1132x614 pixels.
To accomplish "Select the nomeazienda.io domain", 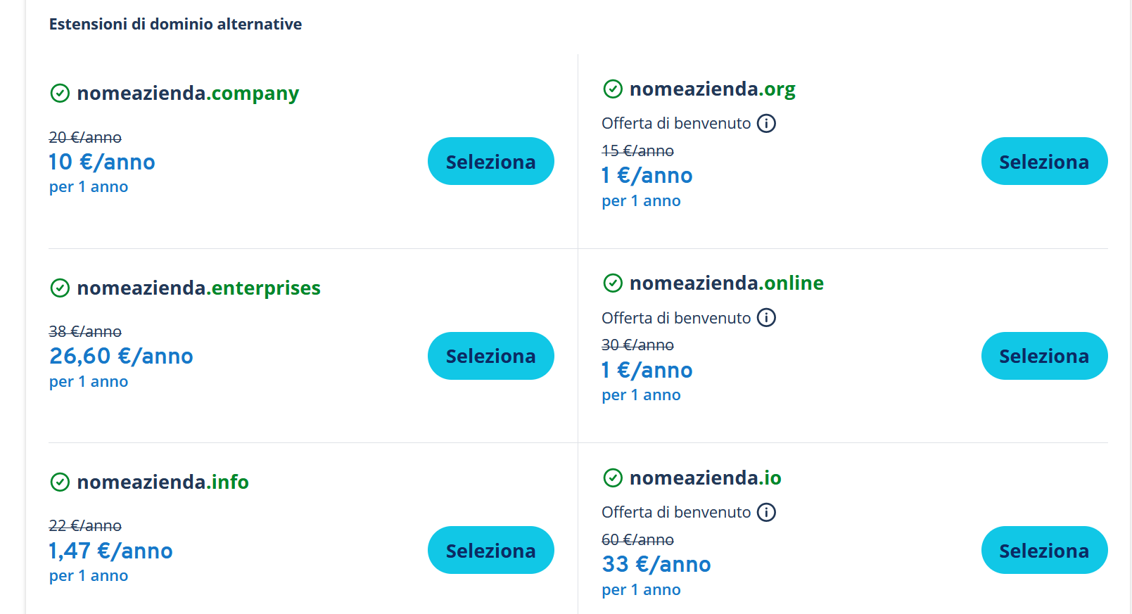I will pyautogui.click(x=1044, y=550).
